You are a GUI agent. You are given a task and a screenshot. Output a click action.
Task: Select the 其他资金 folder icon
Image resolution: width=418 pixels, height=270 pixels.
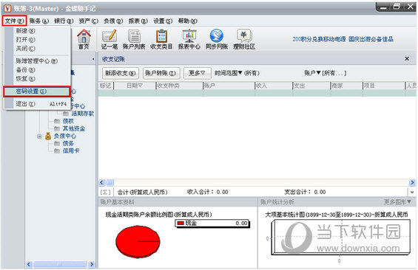coord(57,128)
